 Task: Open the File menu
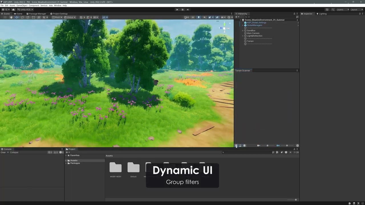[x=2, y=5]
